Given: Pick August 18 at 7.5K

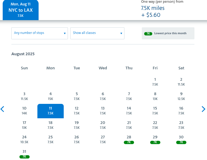Looking at the screenshot, I should tap(51, 125).
